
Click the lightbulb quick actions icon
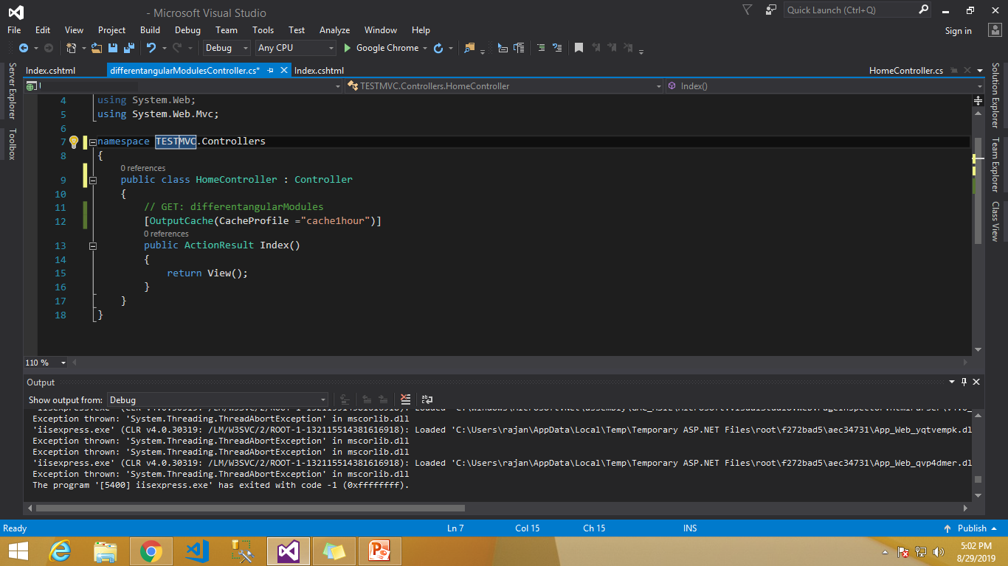pos(74,141)
